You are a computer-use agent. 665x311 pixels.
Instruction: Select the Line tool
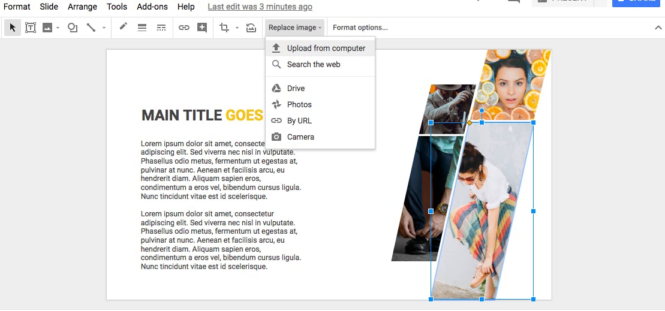91,28
